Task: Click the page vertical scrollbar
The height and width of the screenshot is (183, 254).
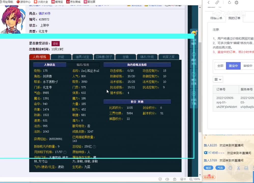Action: [x=200, y=87]
